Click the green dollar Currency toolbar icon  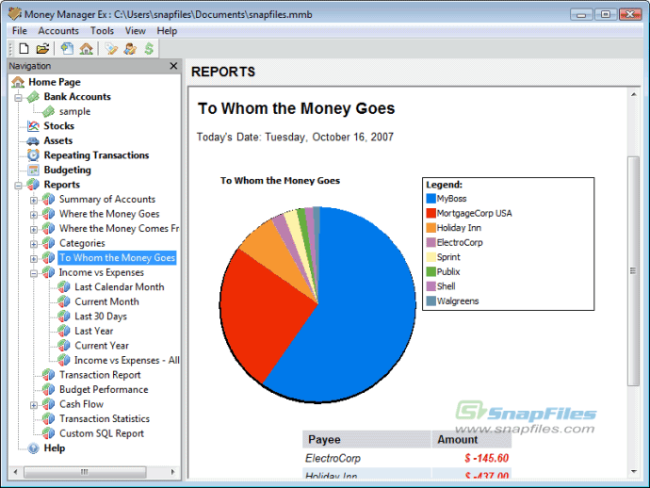[x=149, y=49]
